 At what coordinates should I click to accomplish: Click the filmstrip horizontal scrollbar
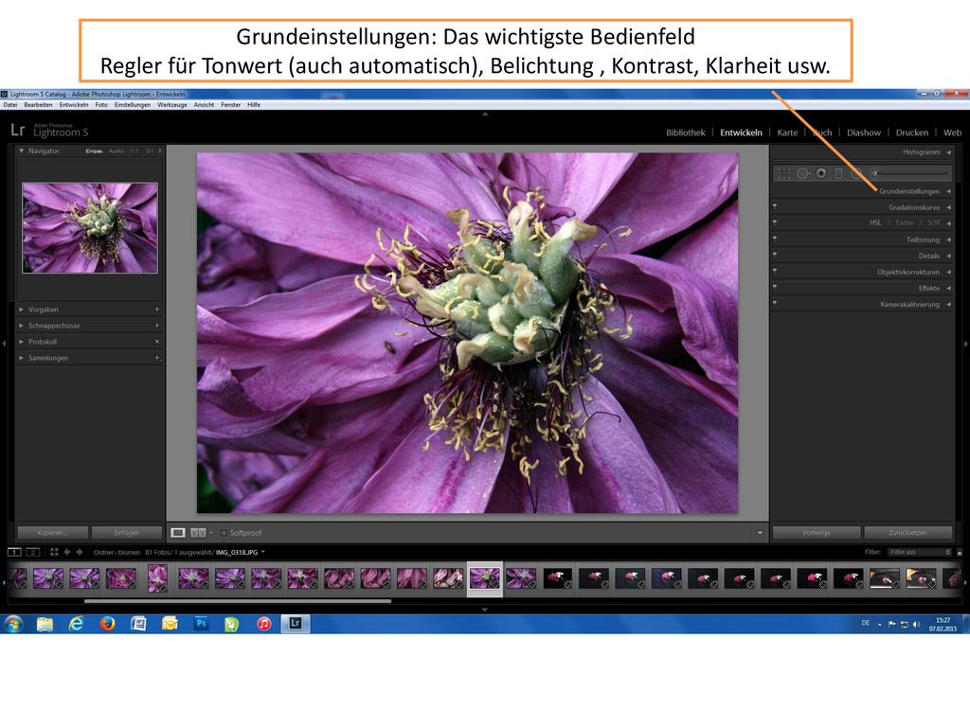238,600
